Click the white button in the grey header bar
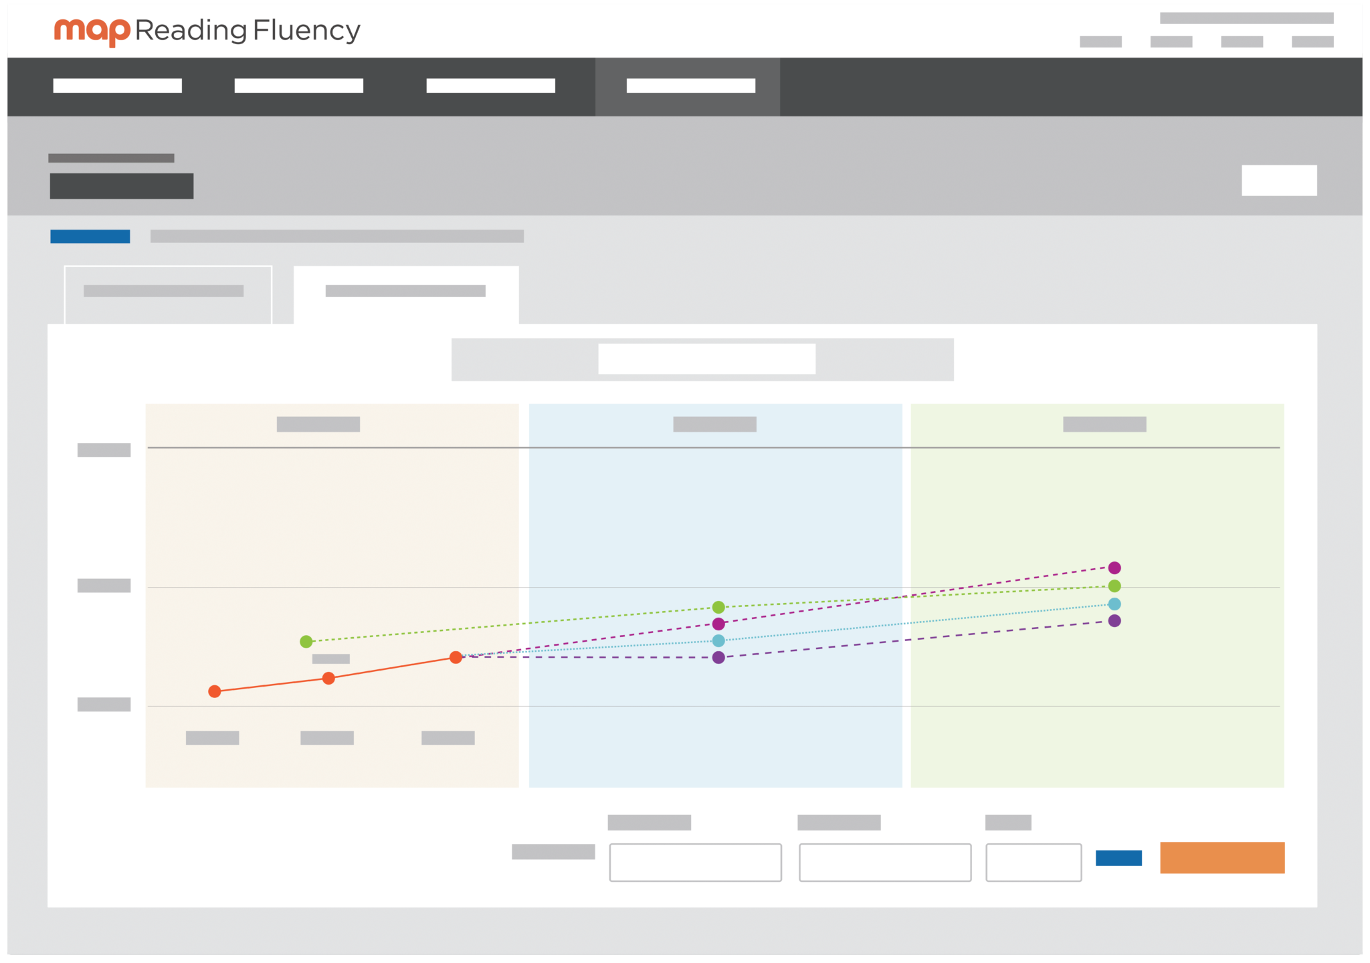Viewport: 1370px width, 963px height. [x=1278, y=180]
